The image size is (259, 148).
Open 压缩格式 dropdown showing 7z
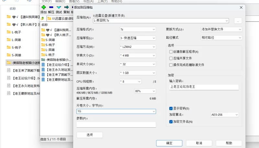click(x=138, y=29)
